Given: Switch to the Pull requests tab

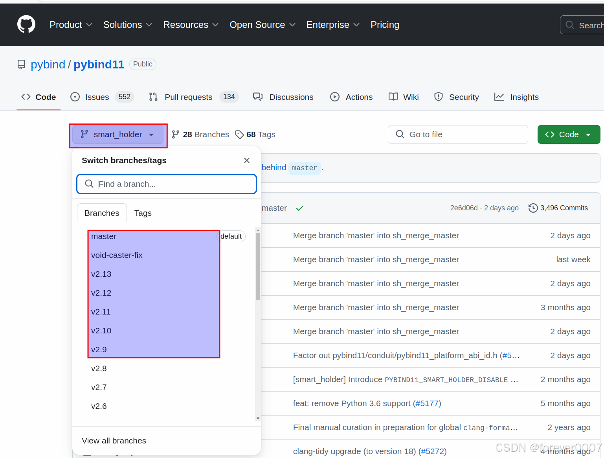Looking at the screenshot, I should [194, 97].
